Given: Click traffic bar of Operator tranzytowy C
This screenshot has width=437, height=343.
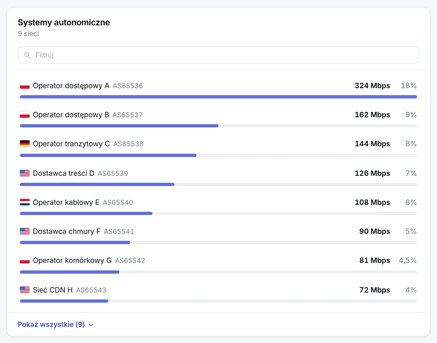Looking at the screenshot, I should [x=218, y=155].
